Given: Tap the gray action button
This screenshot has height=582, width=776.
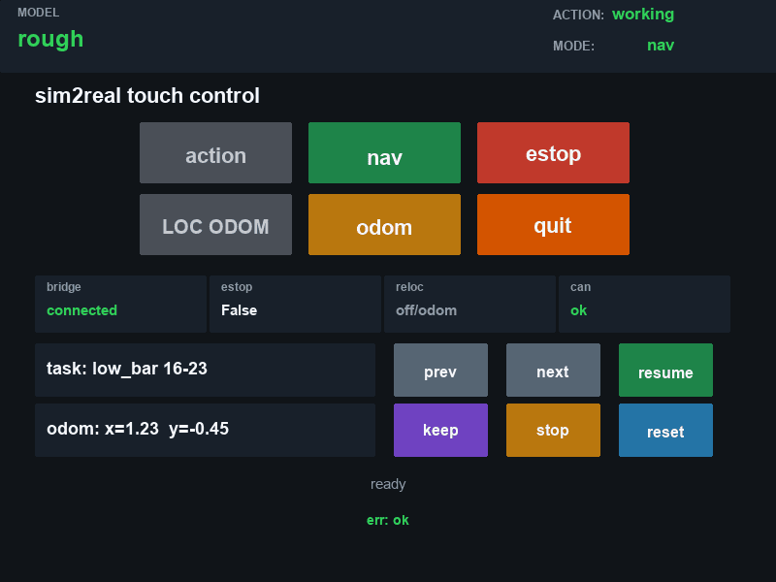Looking at the screenshot, I should click(215, 153).
